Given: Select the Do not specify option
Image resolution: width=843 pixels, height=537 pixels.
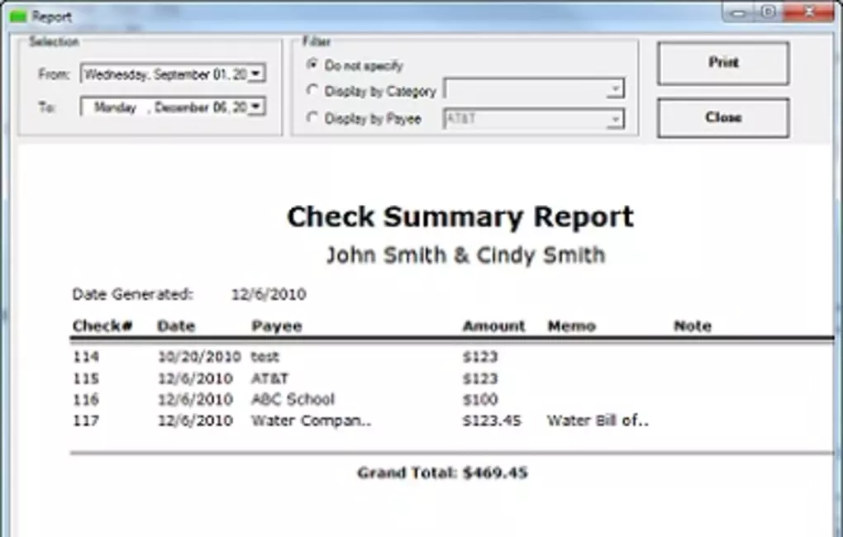Looking at the screenshot, I should coord(312,65).
